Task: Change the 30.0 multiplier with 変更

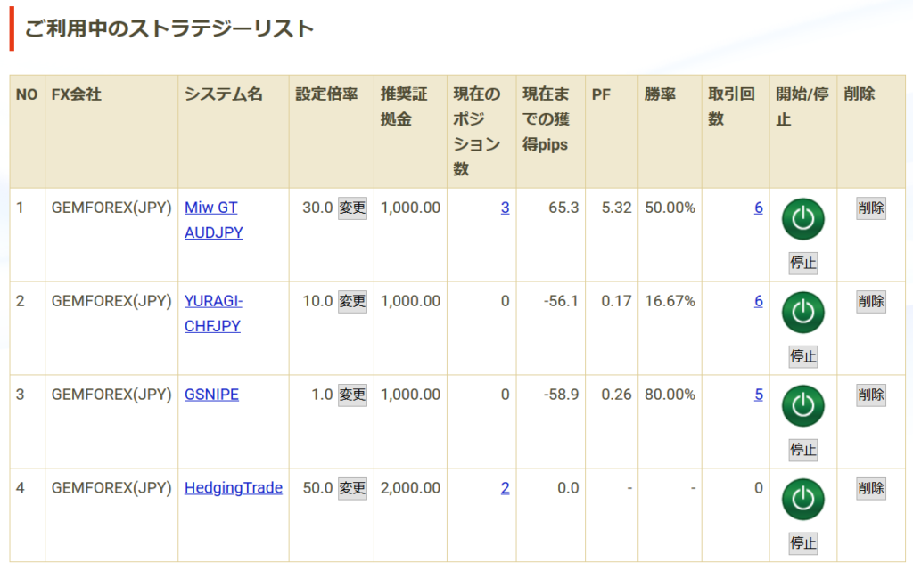Action: [x=352, y=208]
